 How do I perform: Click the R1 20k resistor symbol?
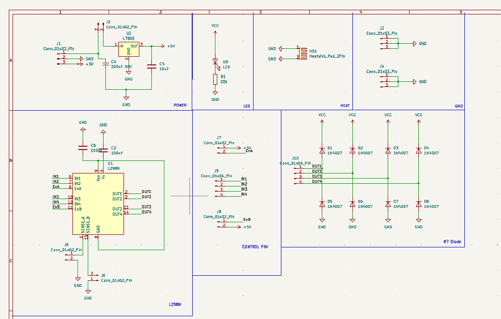215,79
